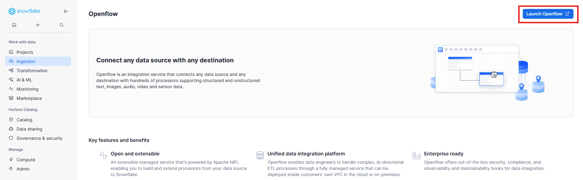
Task: Click the Monitoring pulse icon
Action: pos(11,89)
